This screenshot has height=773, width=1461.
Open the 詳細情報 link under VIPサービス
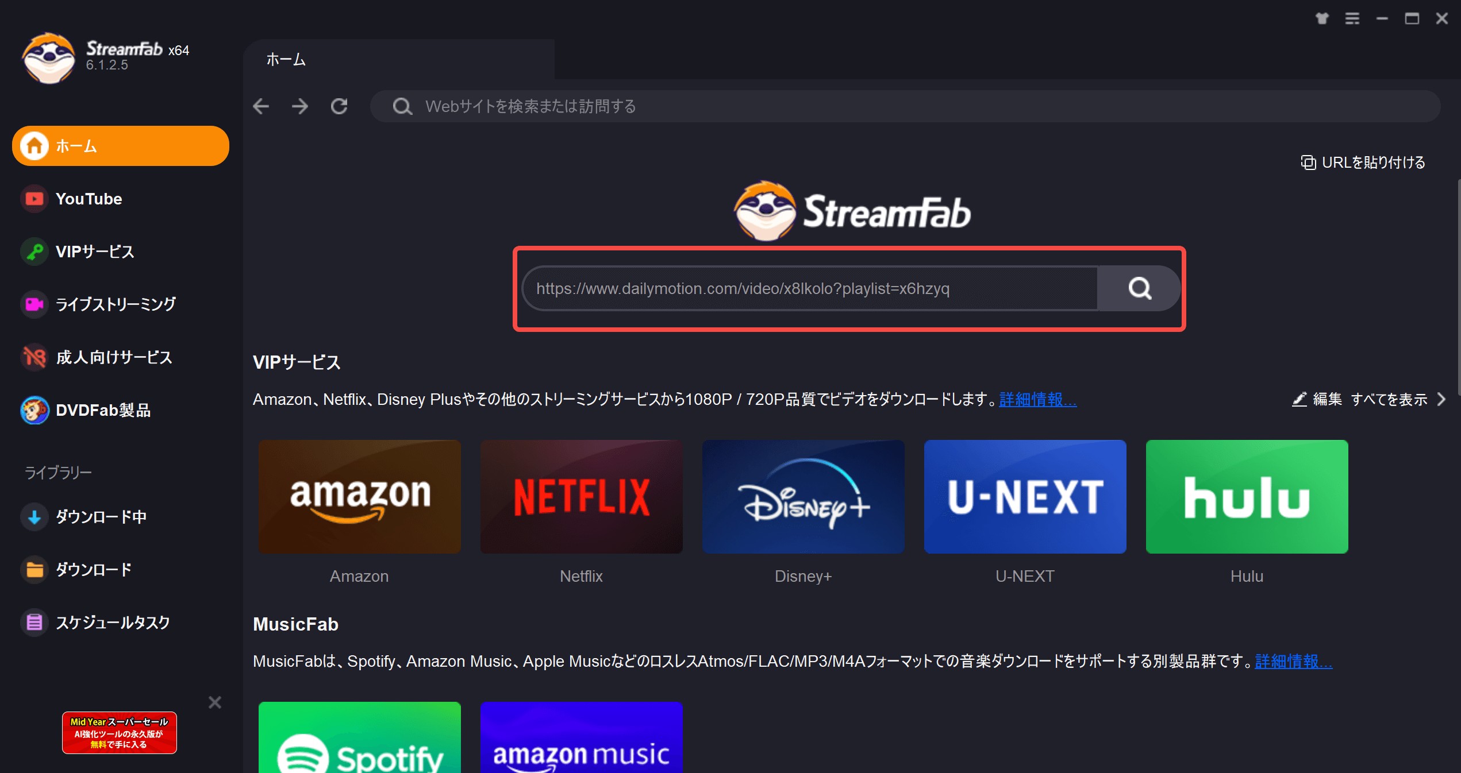coord(1037,399)
